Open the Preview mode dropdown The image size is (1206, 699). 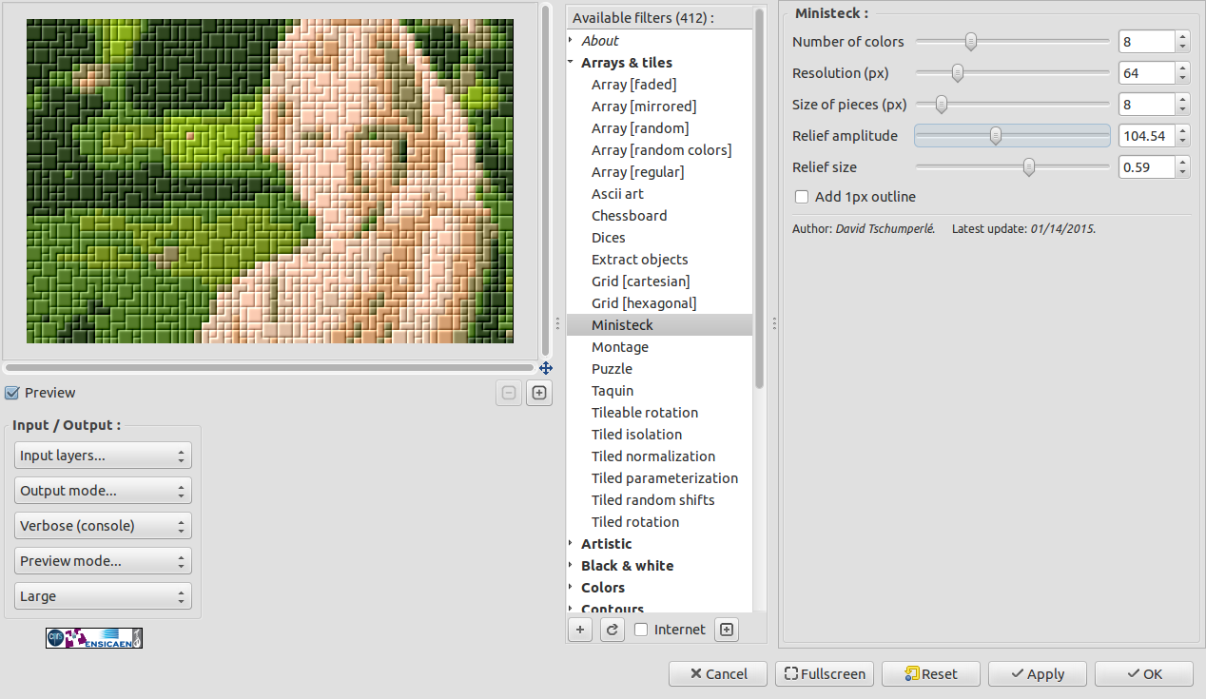103,561
